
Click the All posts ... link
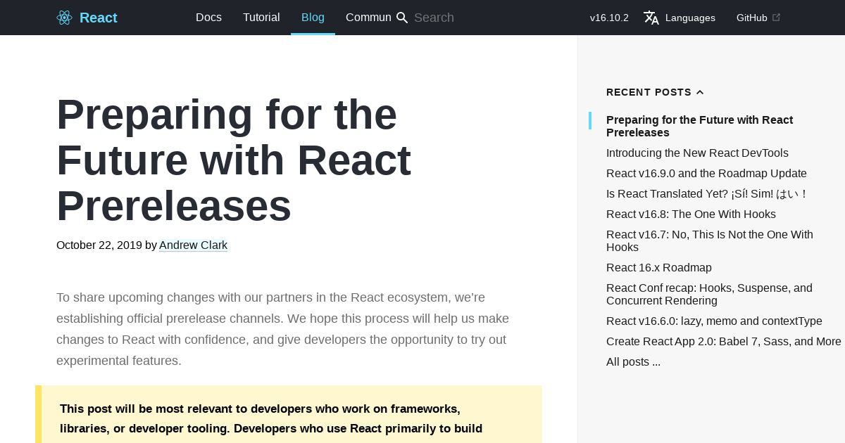click(x=633, y=362)
